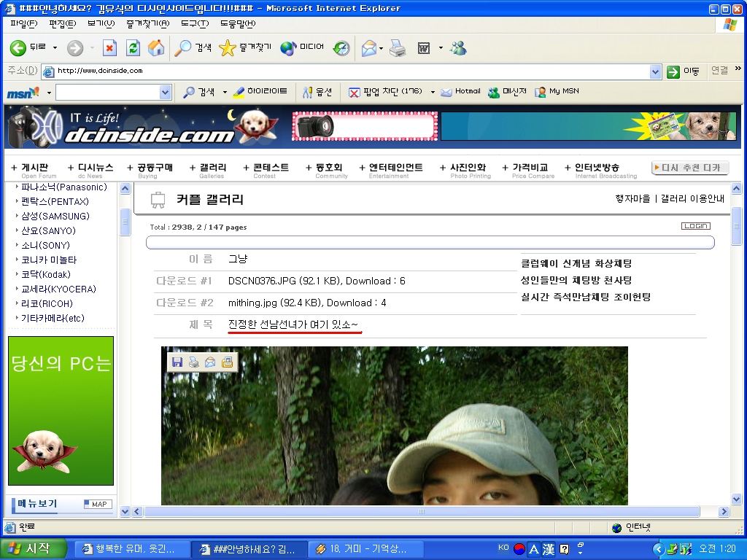Open My Pictures folder from image toolbar
Viewport: 747px width, 560px height.
click(x=228, y=362)
